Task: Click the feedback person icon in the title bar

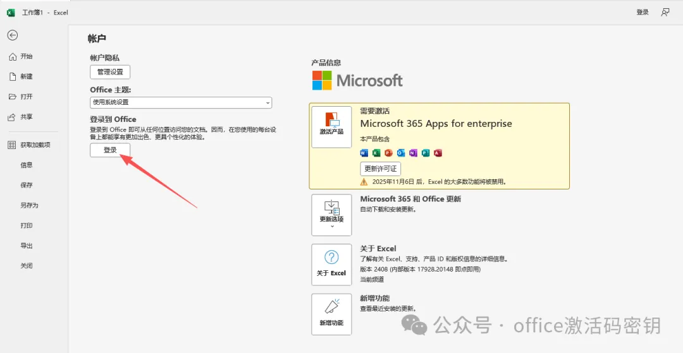Action: point(665,12)
